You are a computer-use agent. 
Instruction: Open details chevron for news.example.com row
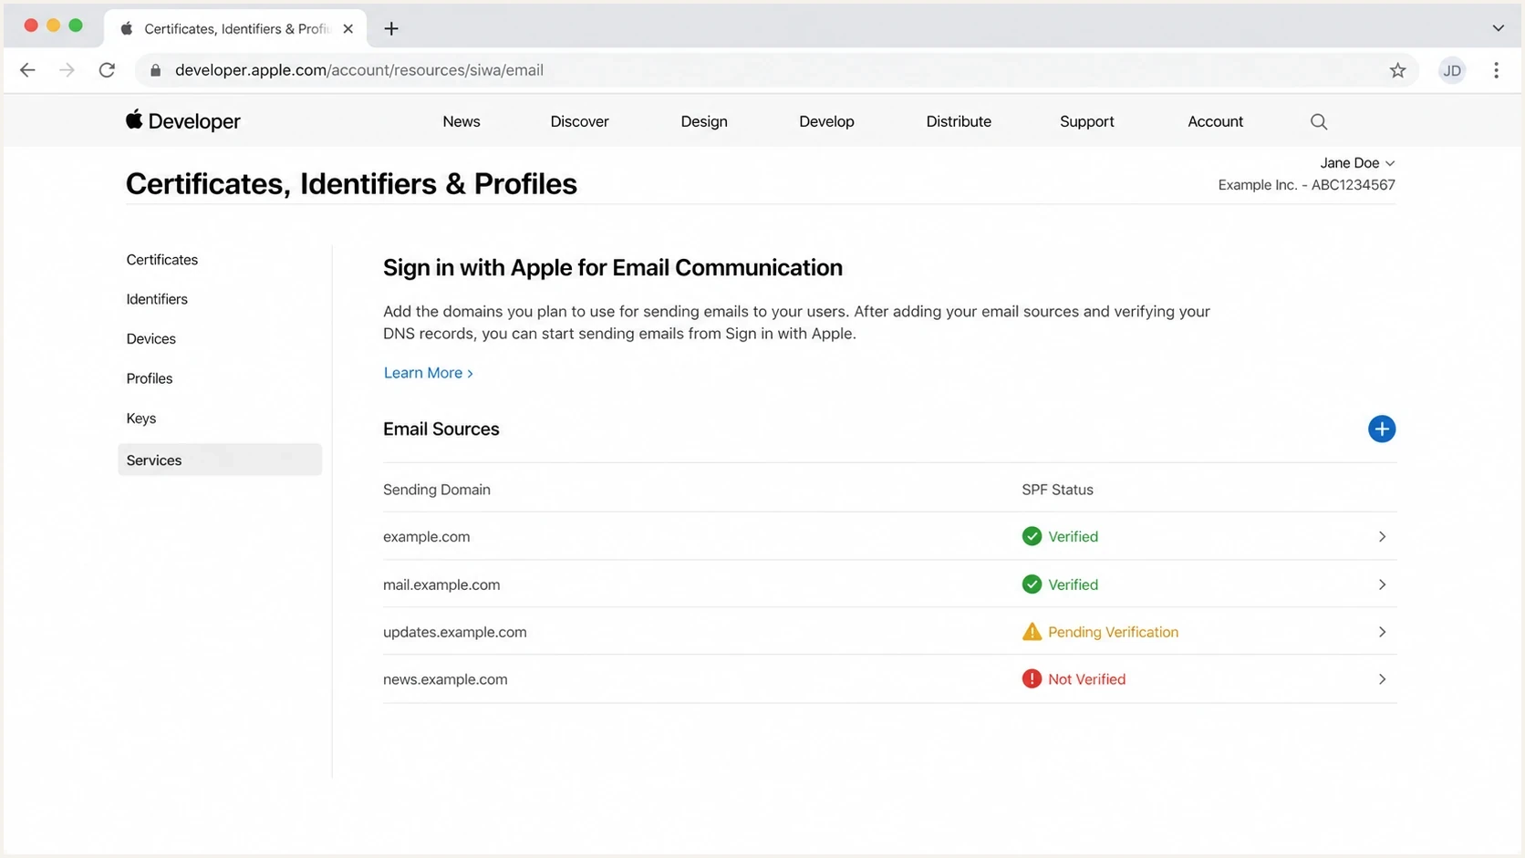coord(1382,679)
